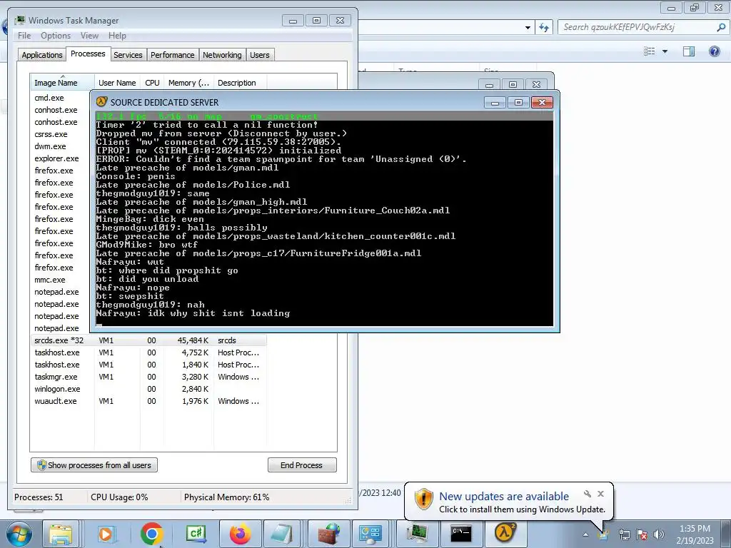
Task: Switch to Task Manager taskbar icon
Action: 417,534
